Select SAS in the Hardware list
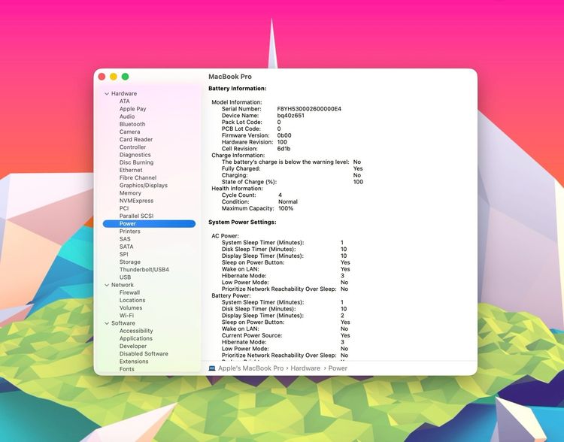564x442 pixels. point(125,239)
